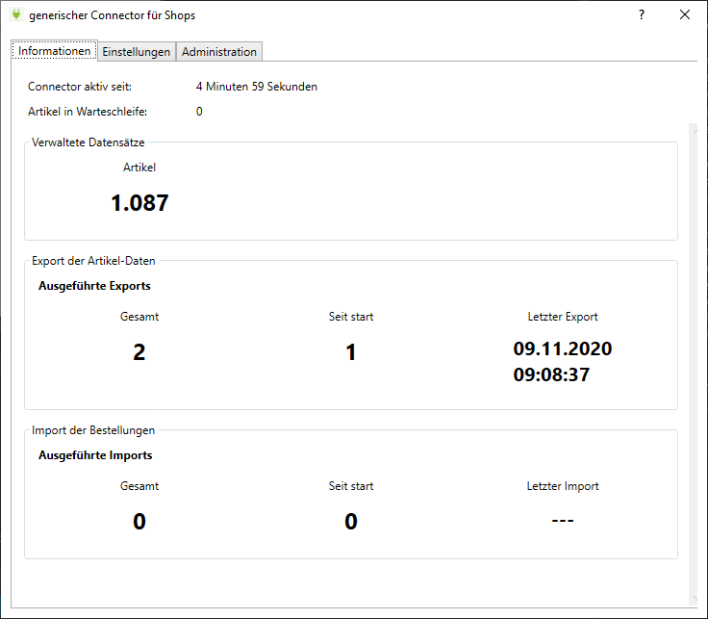The image size is (708, 619).
Task: Select the 'Ausgeführte Exports' heading
Action: [x=94, y=286]
